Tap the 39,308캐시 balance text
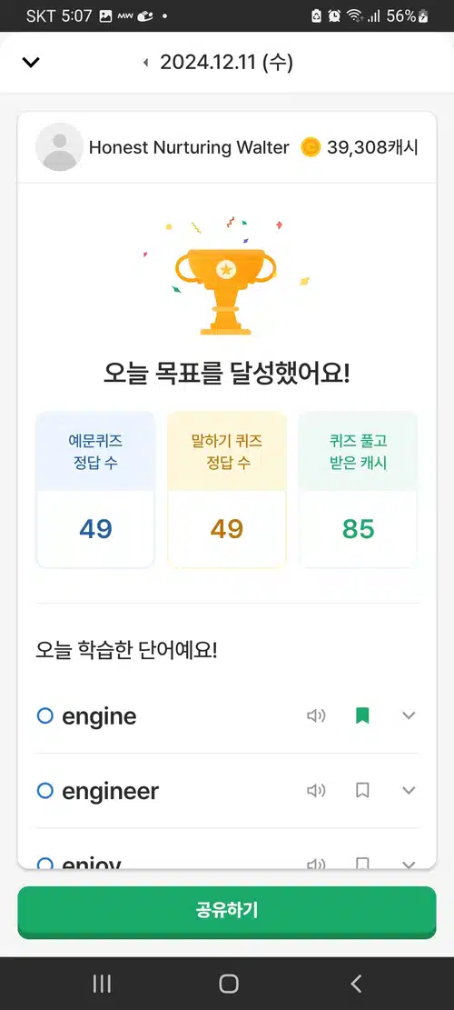The image size is (454, 1010). point(373,147)
